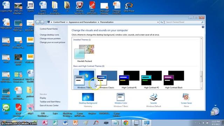Apply the Windows Classic theme
This screenshot has width=224, height=126.
pos(107,79)
